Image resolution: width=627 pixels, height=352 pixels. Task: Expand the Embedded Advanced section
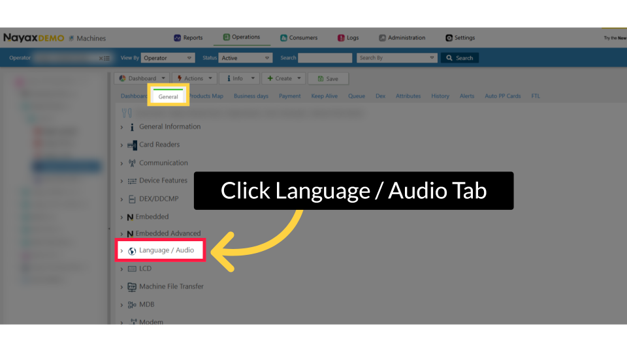(x=121, y=234)
